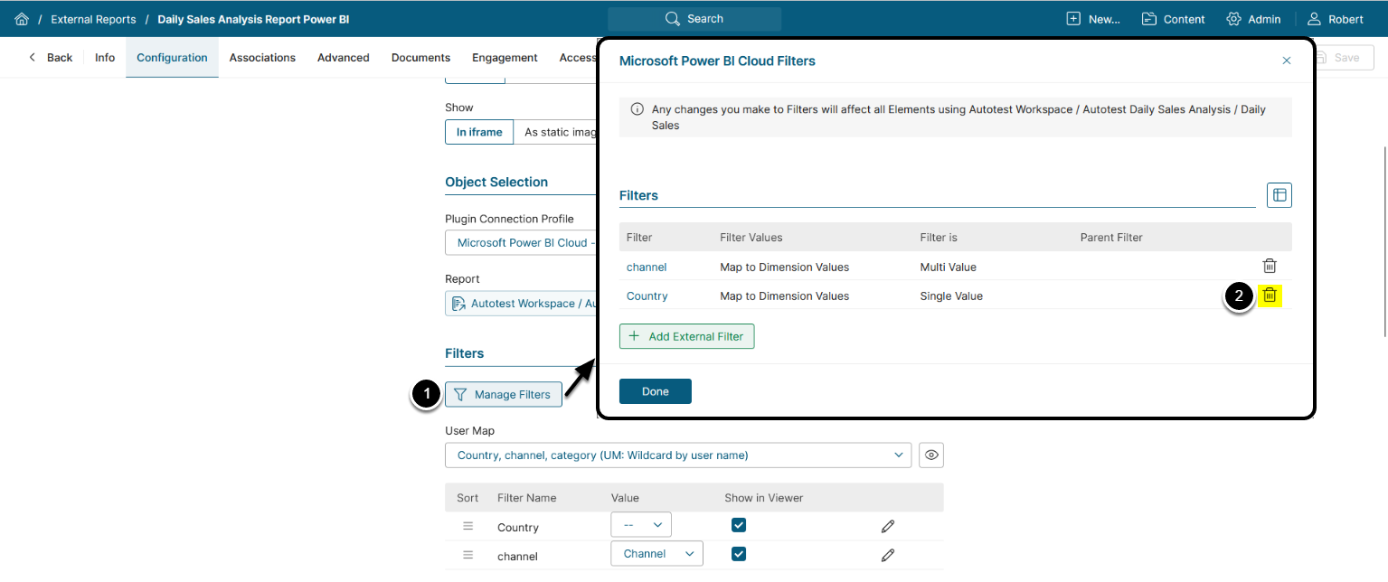Viewport: 1388px width, 582px height.
Task: Click the Add External Filter button
Action: coord(686,336)
